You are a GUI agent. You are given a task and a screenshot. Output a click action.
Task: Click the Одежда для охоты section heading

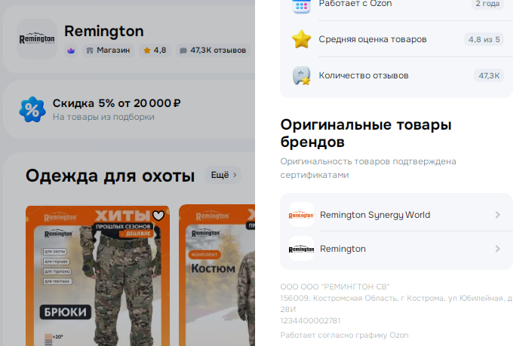(x=110, y=176)
